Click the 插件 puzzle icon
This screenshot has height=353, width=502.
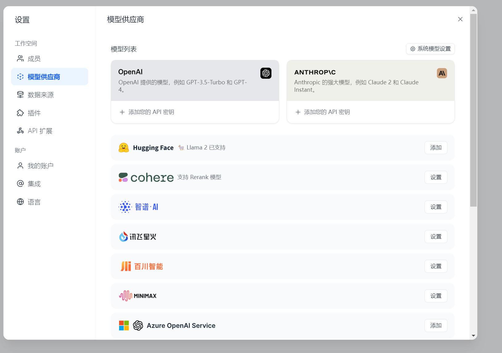20,113
